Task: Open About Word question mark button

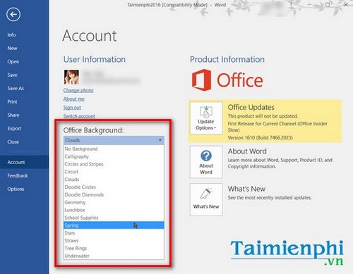Action: [x=206, y=162]
